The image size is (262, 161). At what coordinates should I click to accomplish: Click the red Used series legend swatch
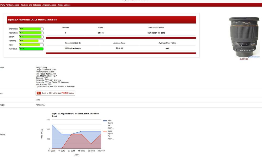tap(105, 131)
